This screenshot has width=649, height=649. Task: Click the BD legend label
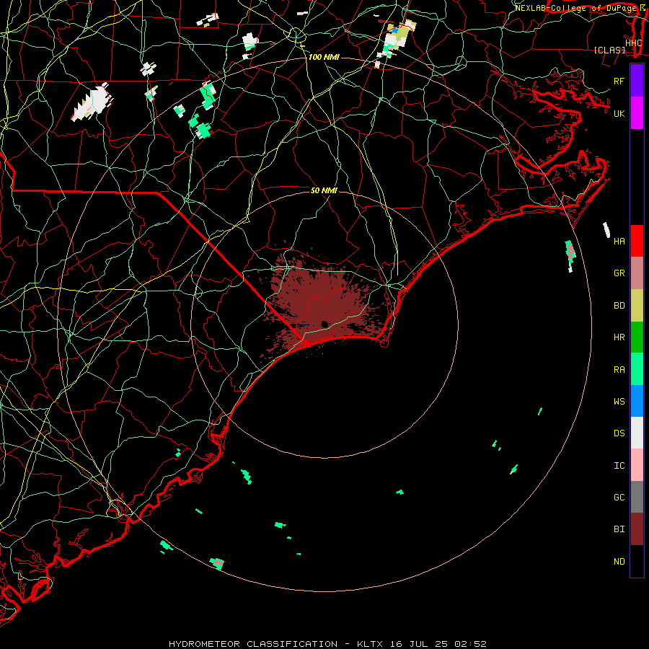(619, 306)
